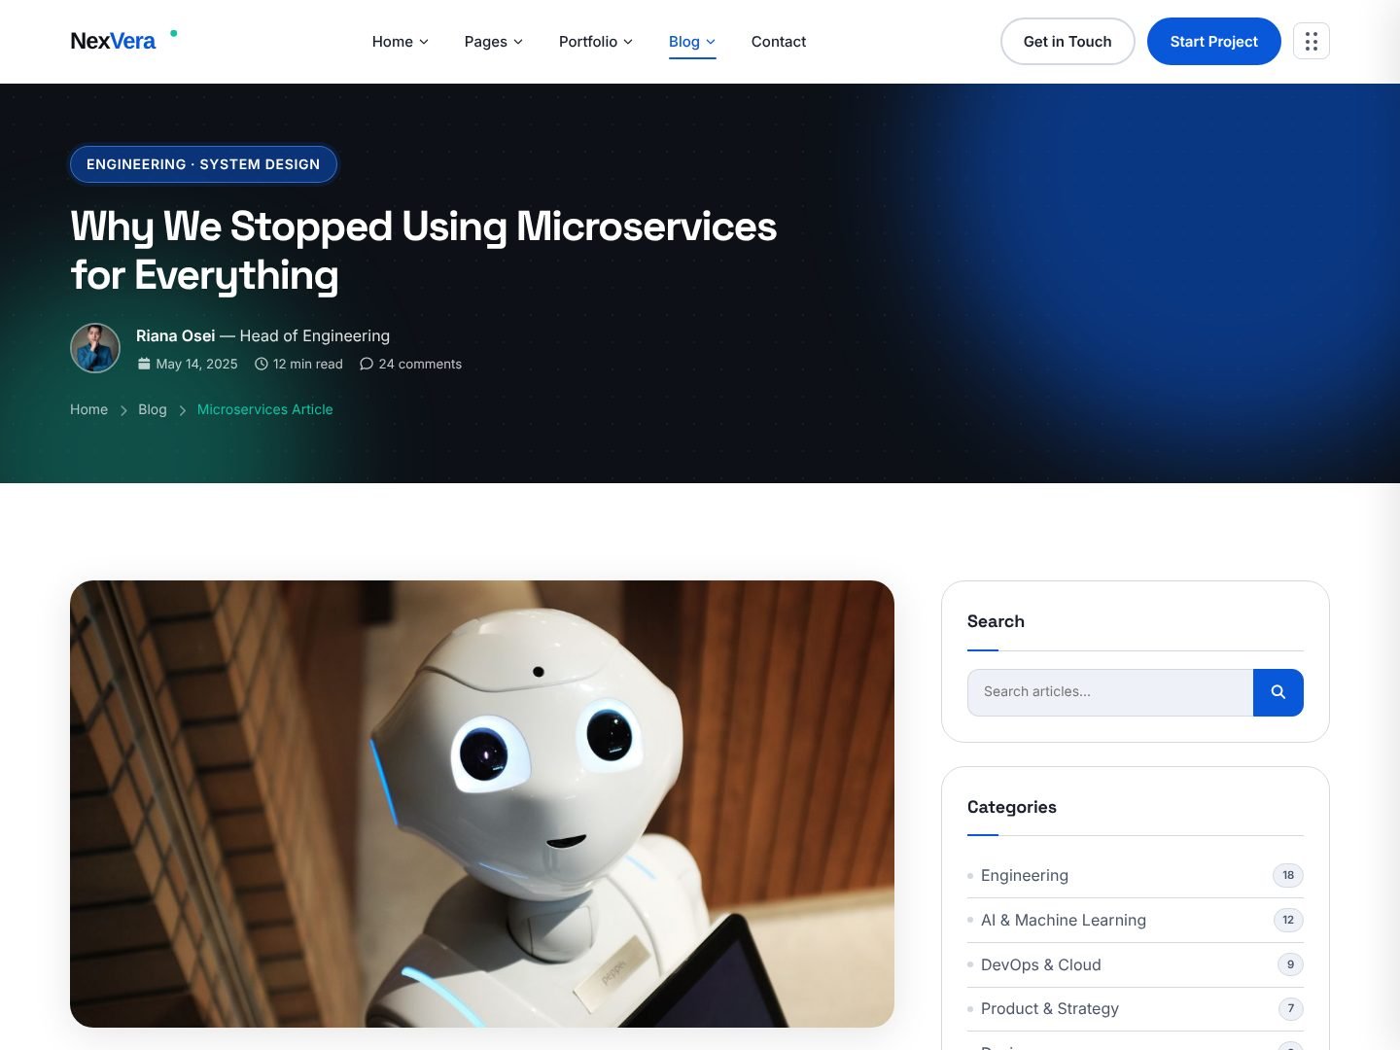
Task: Open the Contact page
Action: [x=779, y=42]
